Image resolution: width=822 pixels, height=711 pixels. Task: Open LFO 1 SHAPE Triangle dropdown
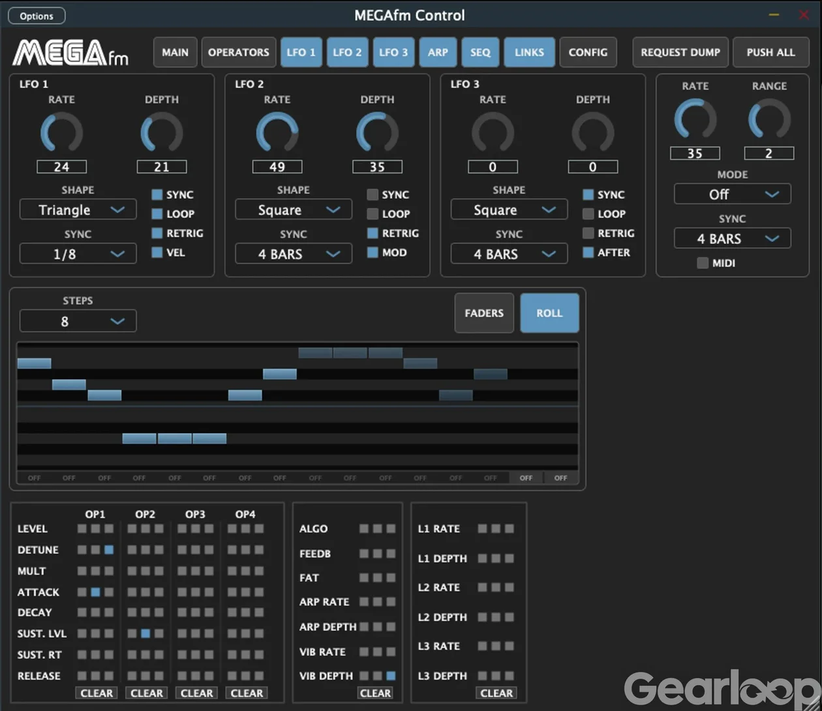(x=78, y=210)
